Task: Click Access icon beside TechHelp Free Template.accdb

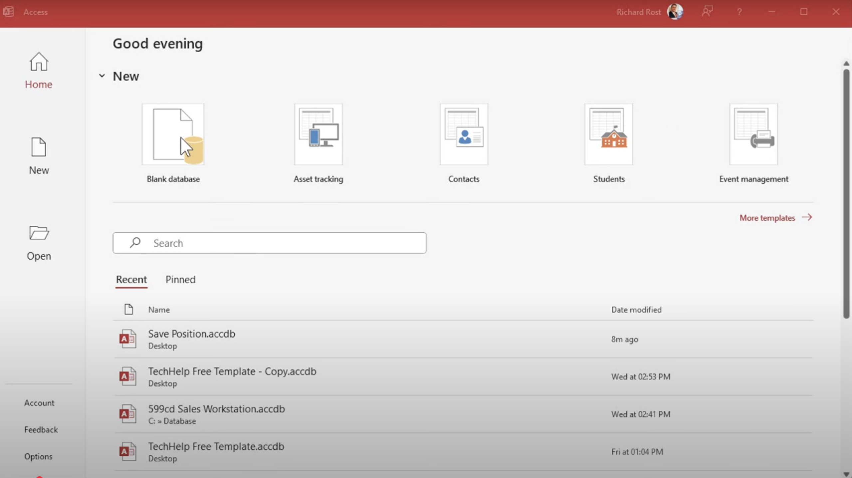Action: tap(128, 452)
